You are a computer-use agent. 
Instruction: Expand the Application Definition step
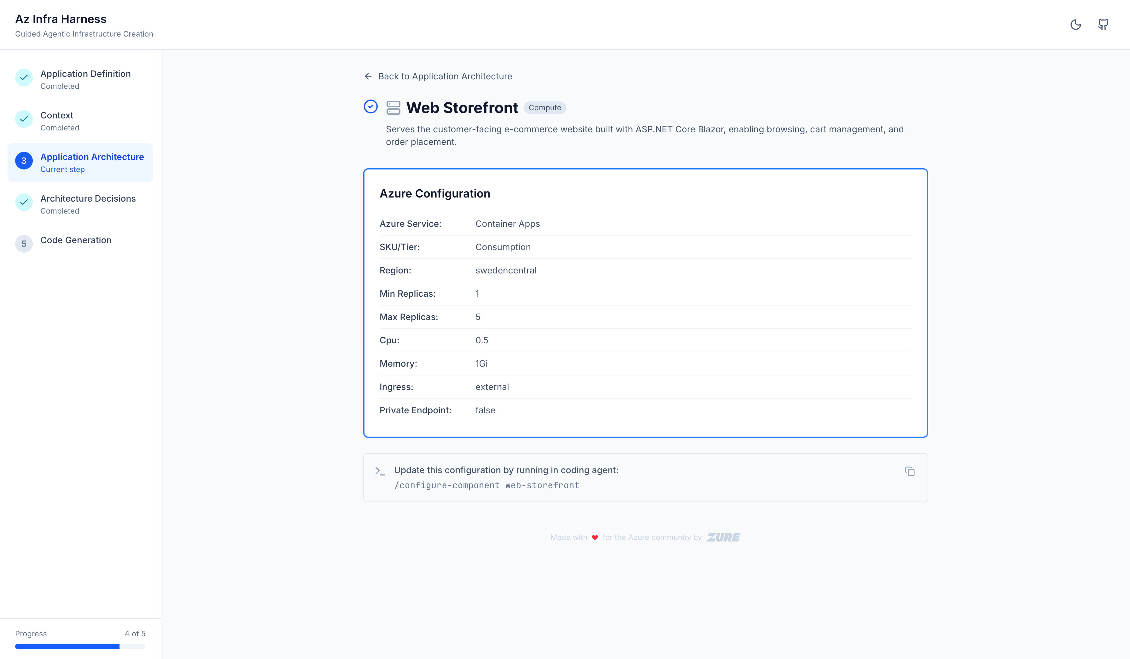pyautogui.click(x=86, y=73)
